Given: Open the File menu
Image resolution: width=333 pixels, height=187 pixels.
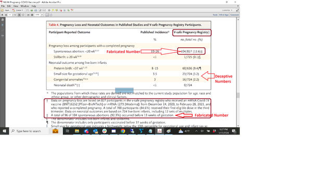Looking at the screenshot, I should (3, 6).
